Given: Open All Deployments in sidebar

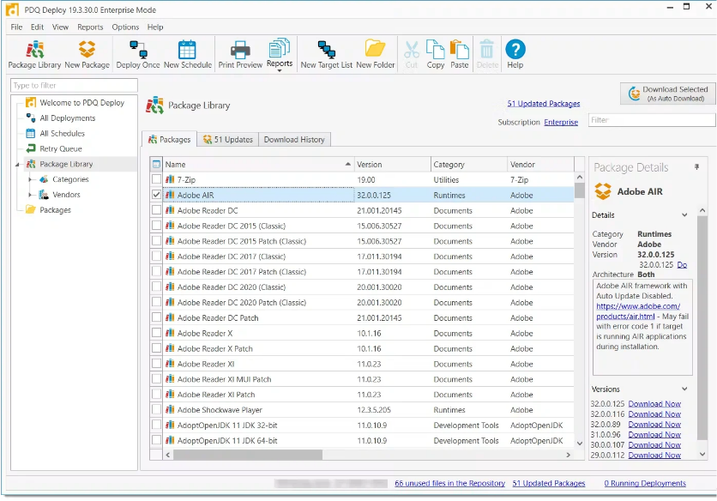Looking at the screenshot, I should pos(67,118).
